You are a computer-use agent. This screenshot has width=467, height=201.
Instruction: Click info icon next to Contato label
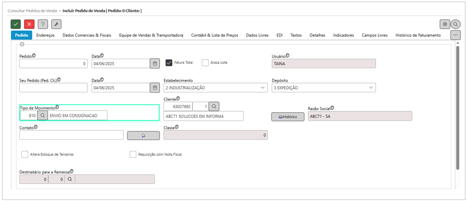click(x=36, y=127)
